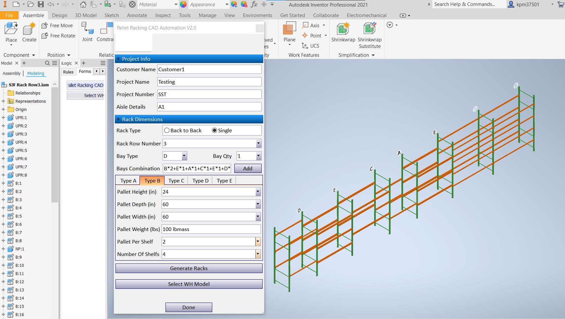Open the Bay Type dropdown

pos(184,156)
